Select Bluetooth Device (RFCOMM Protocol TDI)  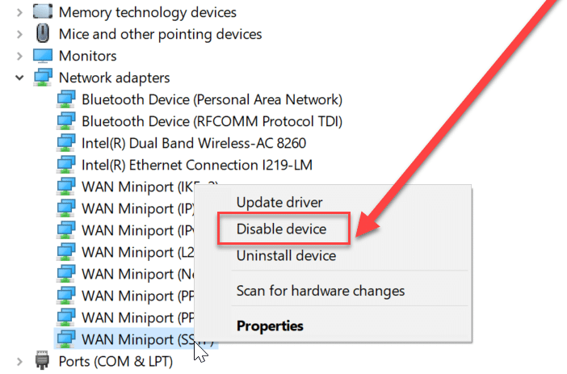pyautogui.click(x=212, y=121)
